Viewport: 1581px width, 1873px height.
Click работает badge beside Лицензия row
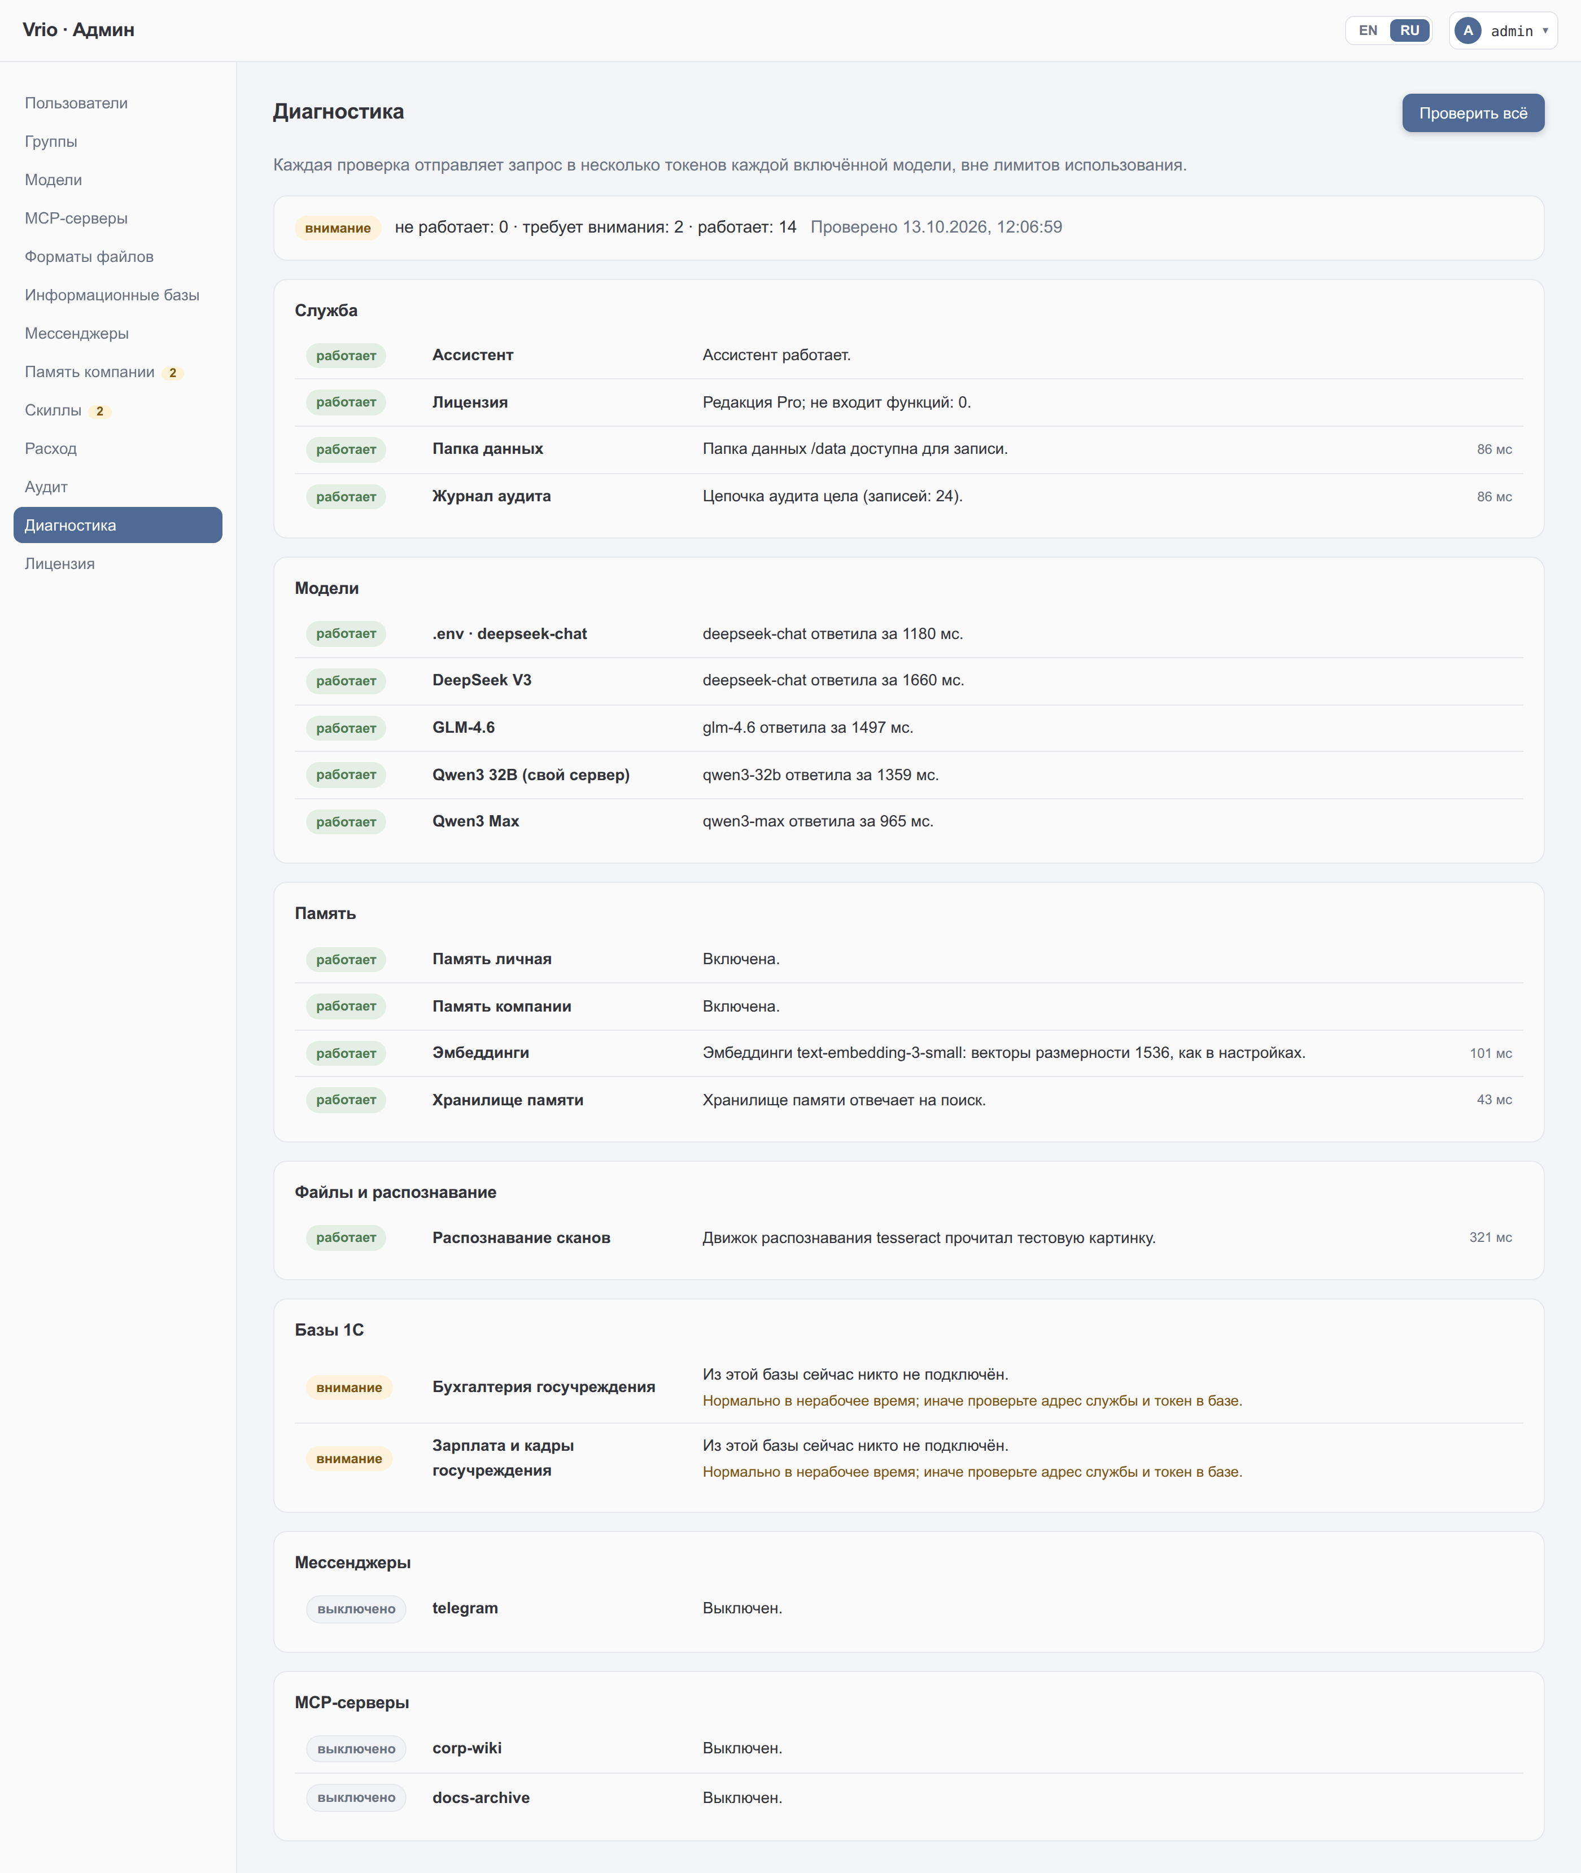[x=345, y=402]
